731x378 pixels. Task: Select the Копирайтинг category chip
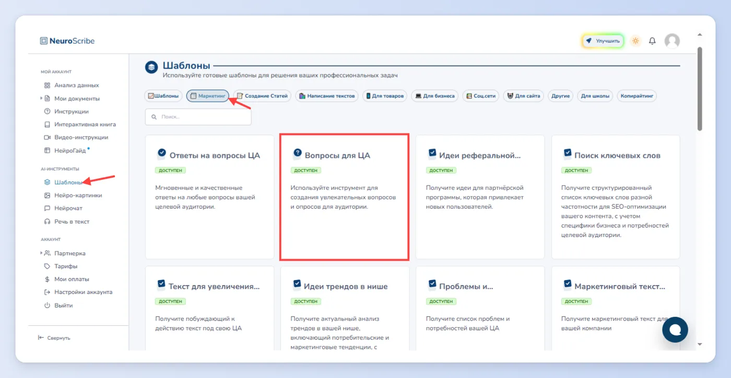click(637, 96)
